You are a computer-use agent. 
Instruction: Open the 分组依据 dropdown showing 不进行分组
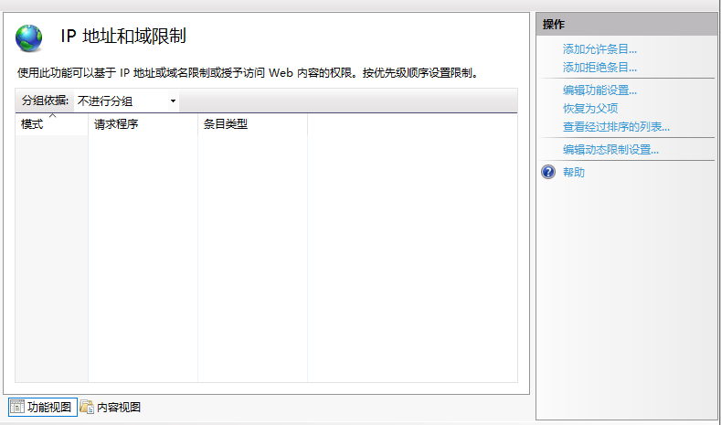(126, 101)
